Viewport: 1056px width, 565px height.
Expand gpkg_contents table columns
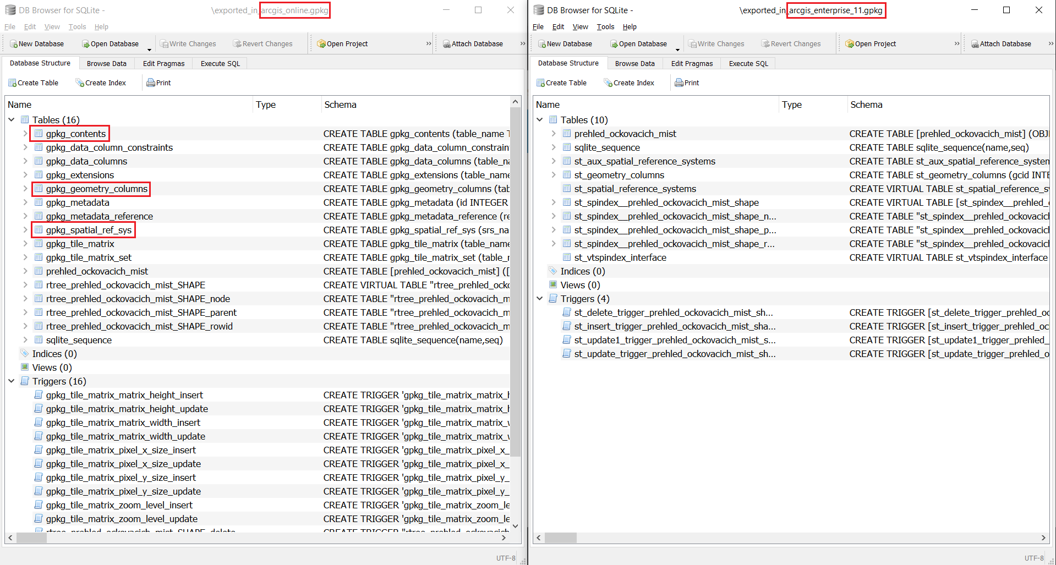click(25, 133)
